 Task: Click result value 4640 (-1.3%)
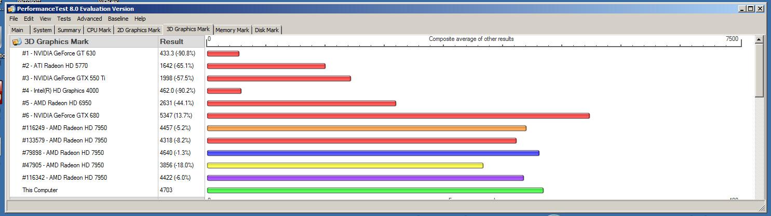coord(175,153)
